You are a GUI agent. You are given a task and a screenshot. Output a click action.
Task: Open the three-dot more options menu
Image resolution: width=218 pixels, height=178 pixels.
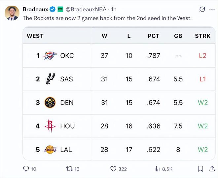(x=212, y=9)
